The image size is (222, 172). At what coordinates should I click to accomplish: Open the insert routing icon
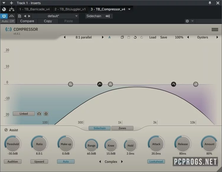click(x=12, y=9)
